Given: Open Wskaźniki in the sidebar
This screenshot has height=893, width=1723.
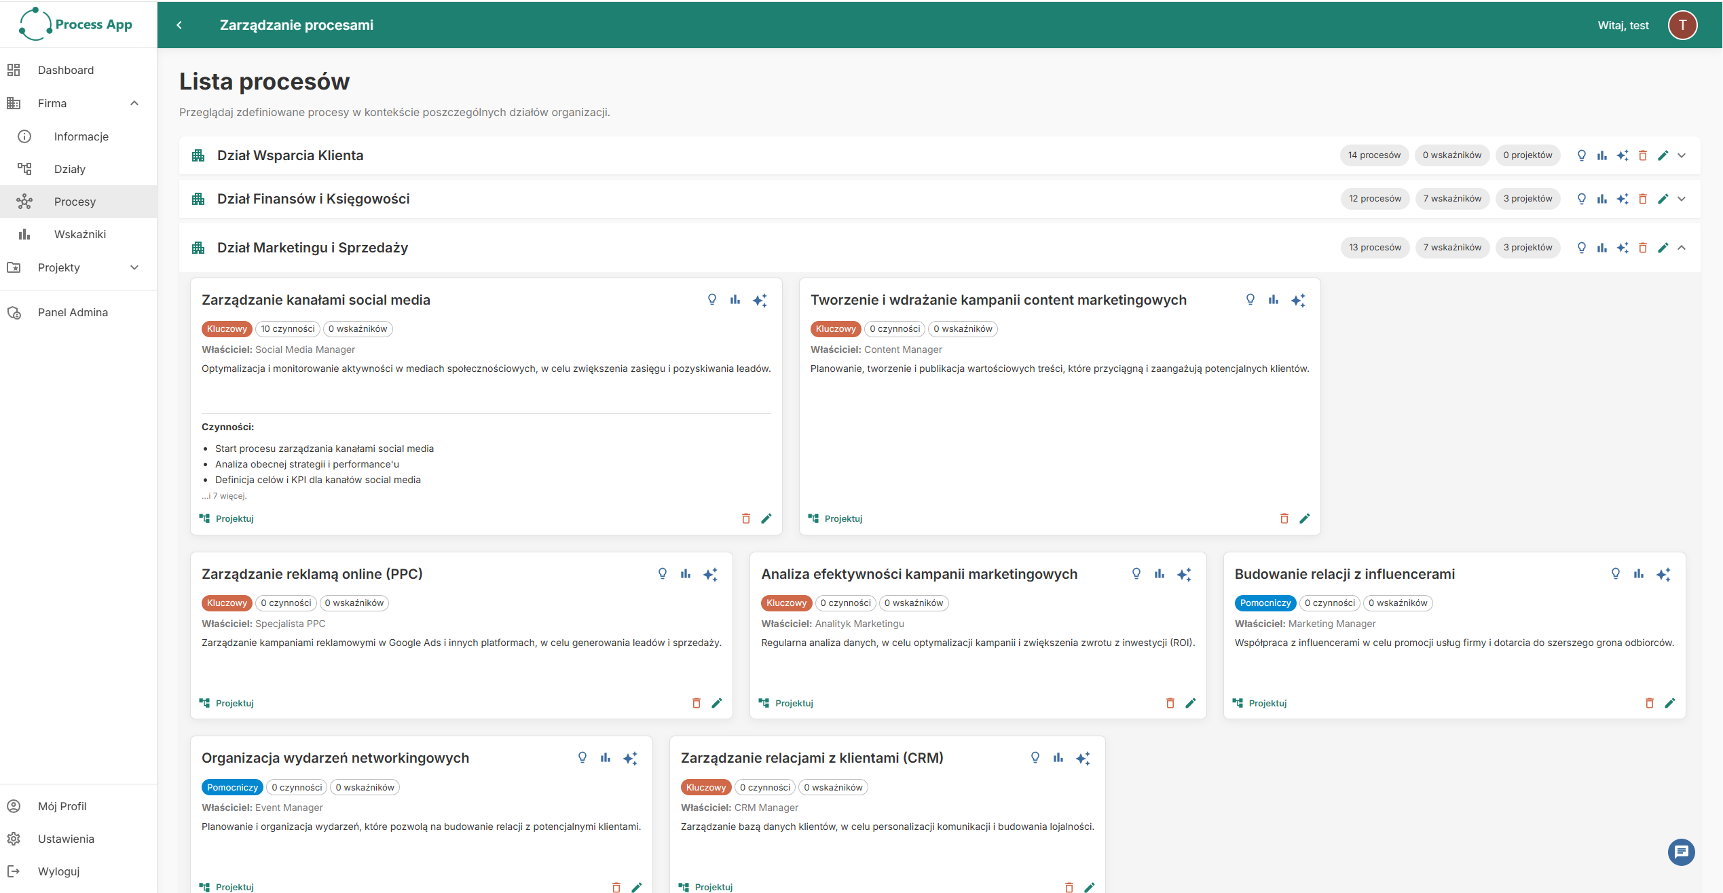Looking at the screenshot, I should (x=79, y=234).
